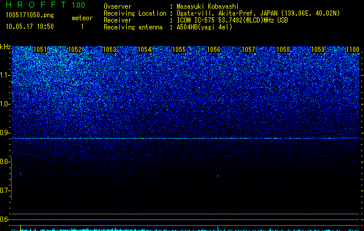Click the Ogata-vill. Akita-Pref. JAPAN location text
The height and width of the screenshot is (231, 364).
tap(258, 13)
